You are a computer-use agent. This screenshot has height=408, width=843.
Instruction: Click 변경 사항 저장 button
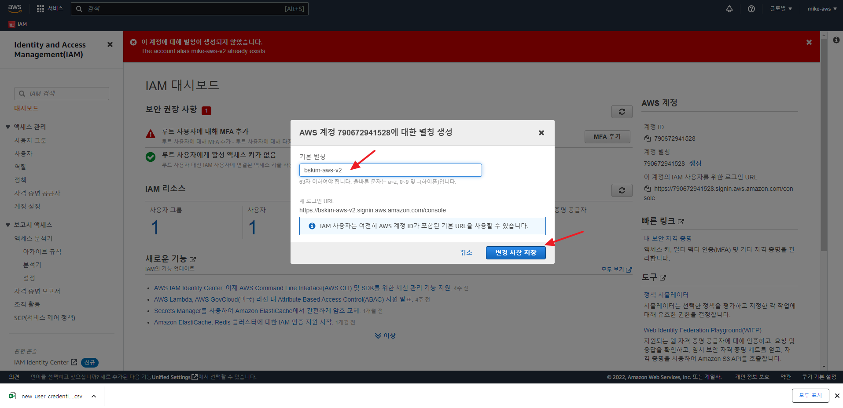click(515, 253)
